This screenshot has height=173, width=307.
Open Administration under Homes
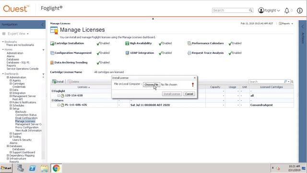15,53
